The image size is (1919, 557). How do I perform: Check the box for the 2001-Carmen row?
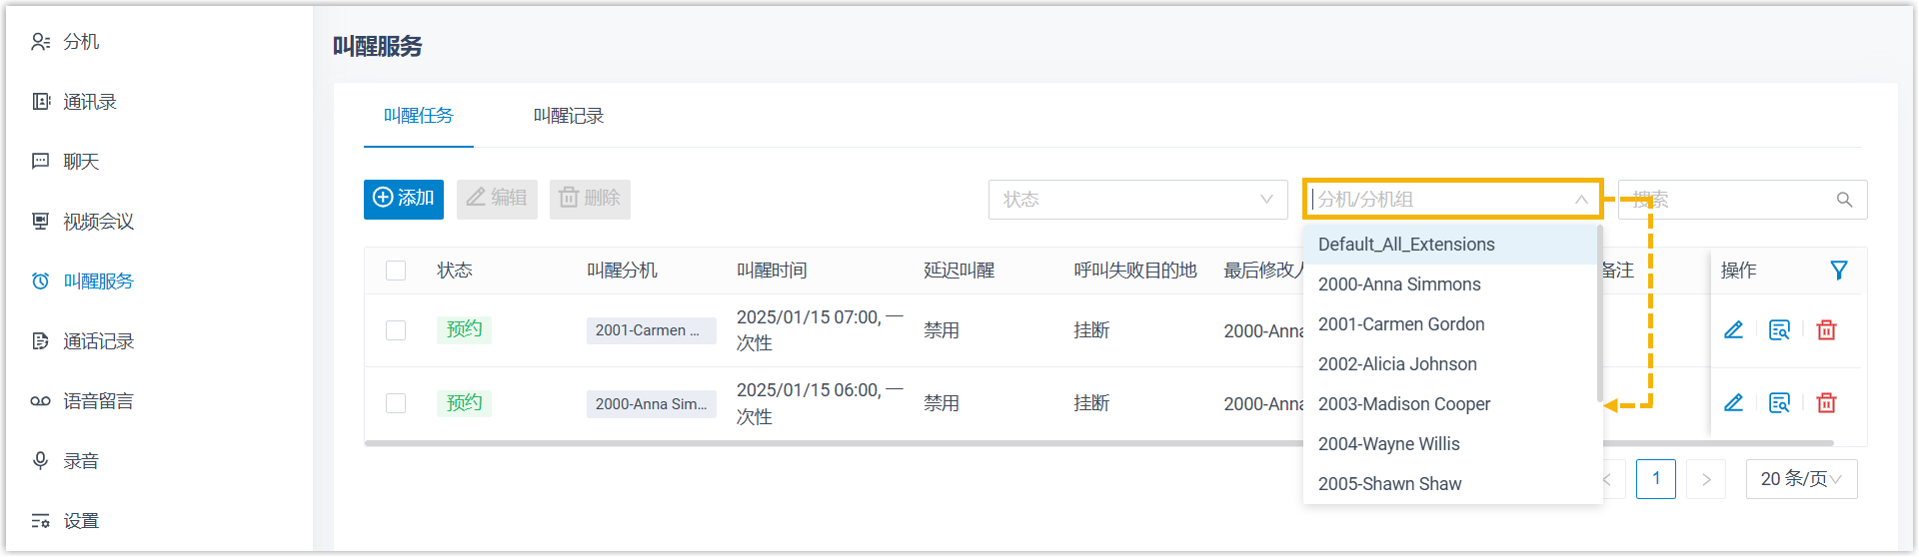pyautogui.click(x=396, y=330)
